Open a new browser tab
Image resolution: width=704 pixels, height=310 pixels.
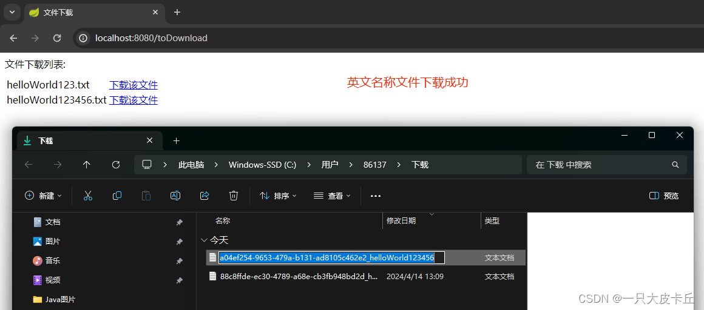click(x=177, y=12)
